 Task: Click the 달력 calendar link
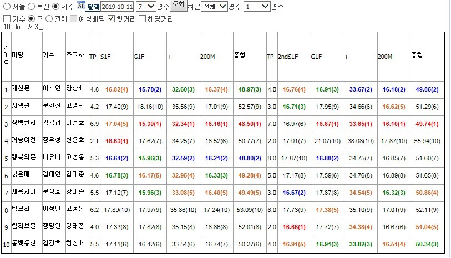click(x=94, y=7)
